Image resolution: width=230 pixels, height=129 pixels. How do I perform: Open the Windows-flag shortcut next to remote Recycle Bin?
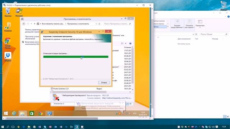click(x=19, y=12)
